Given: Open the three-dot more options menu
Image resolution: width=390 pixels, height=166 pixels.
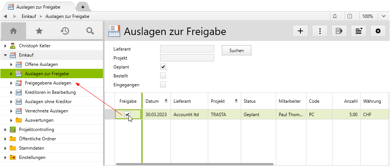Looking at the screenshot, I should click(320, 31).
